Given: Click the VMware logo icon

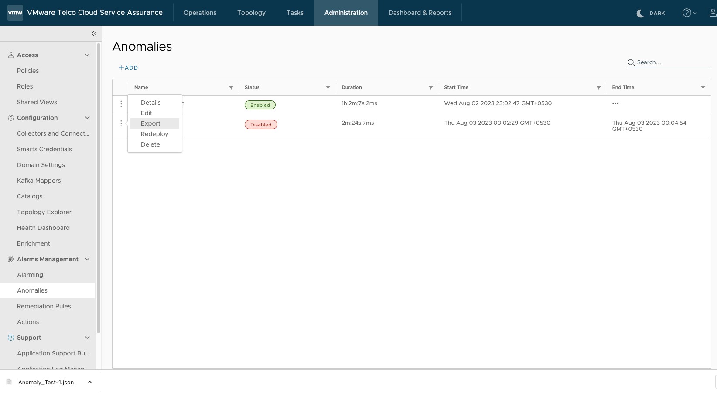Looking at the screenshot, I should tap(15, 13).
